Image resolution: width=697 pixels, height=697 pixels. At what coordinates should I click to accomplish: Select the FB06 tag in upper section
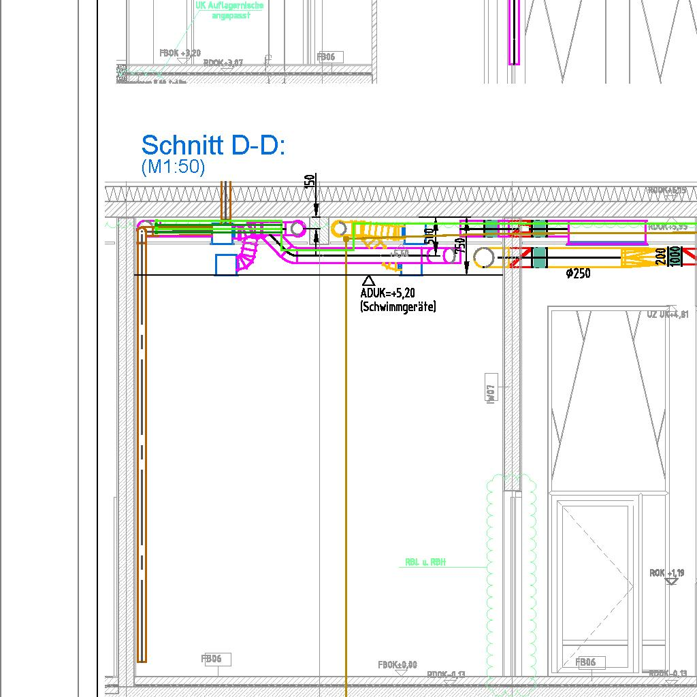[330, 57]
